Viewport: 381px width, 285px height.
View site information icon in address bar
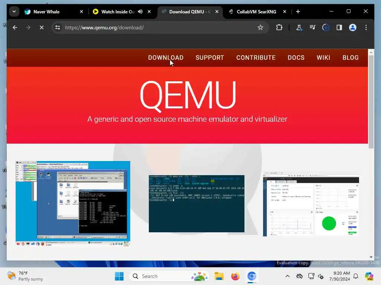pyautogui.click(x=58, y=27)
